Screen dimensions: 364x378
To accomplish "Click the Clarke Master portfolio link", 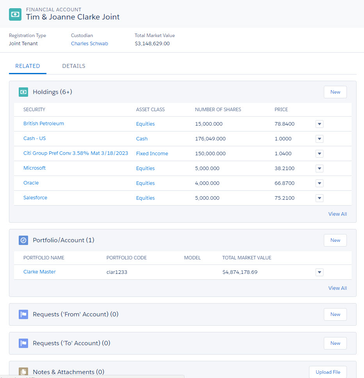I will [39, 272].
